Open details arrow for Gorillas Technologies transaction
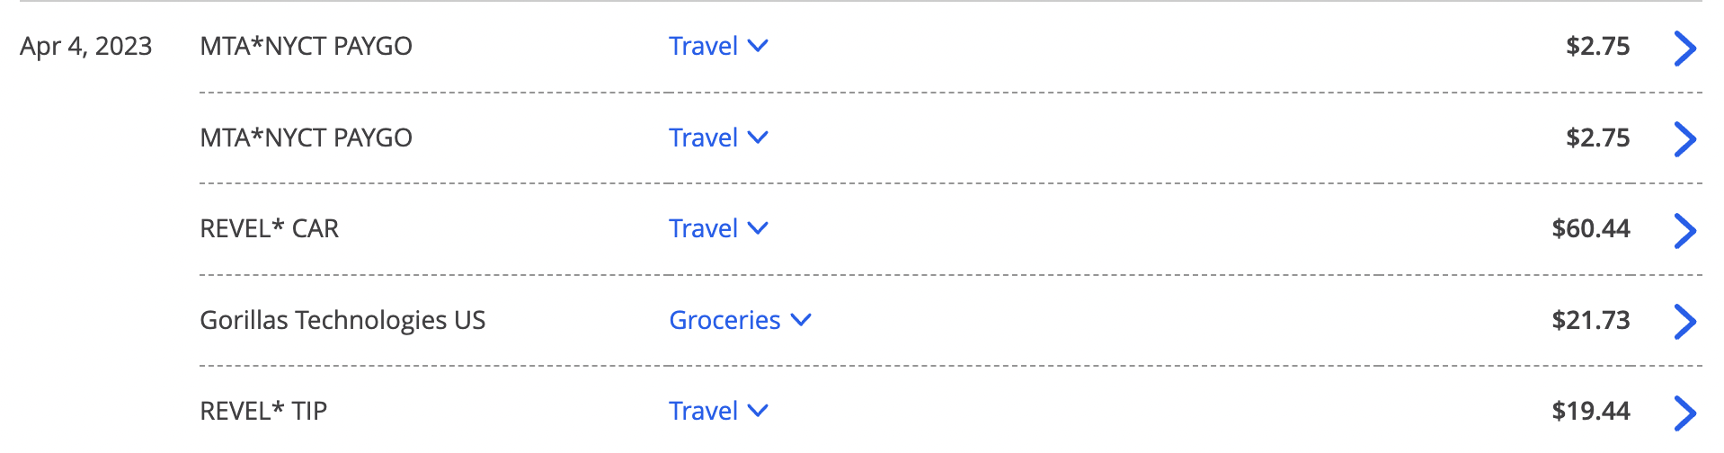 click(x=1684, y=321)
